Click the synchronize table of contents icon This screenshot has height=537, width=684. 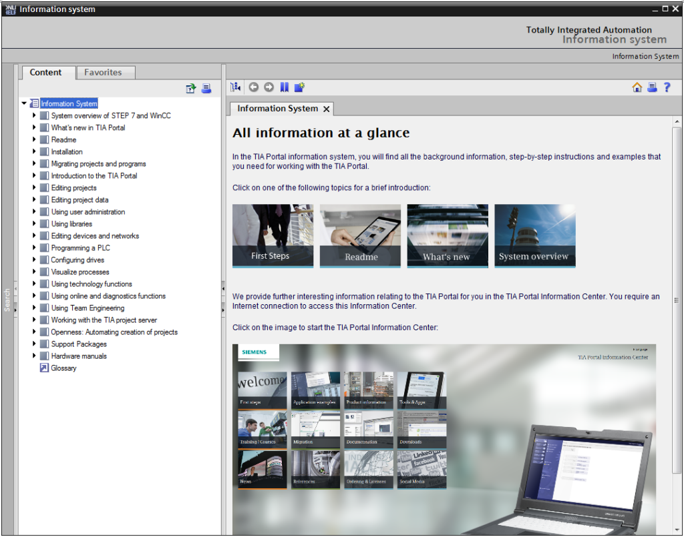point(235,87)
